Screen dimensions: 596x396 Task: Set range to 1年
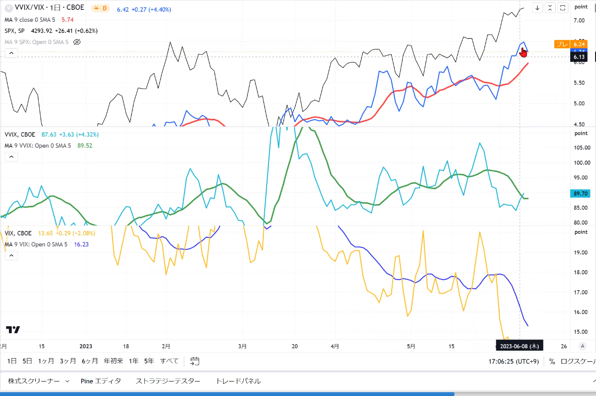(134, 361)
